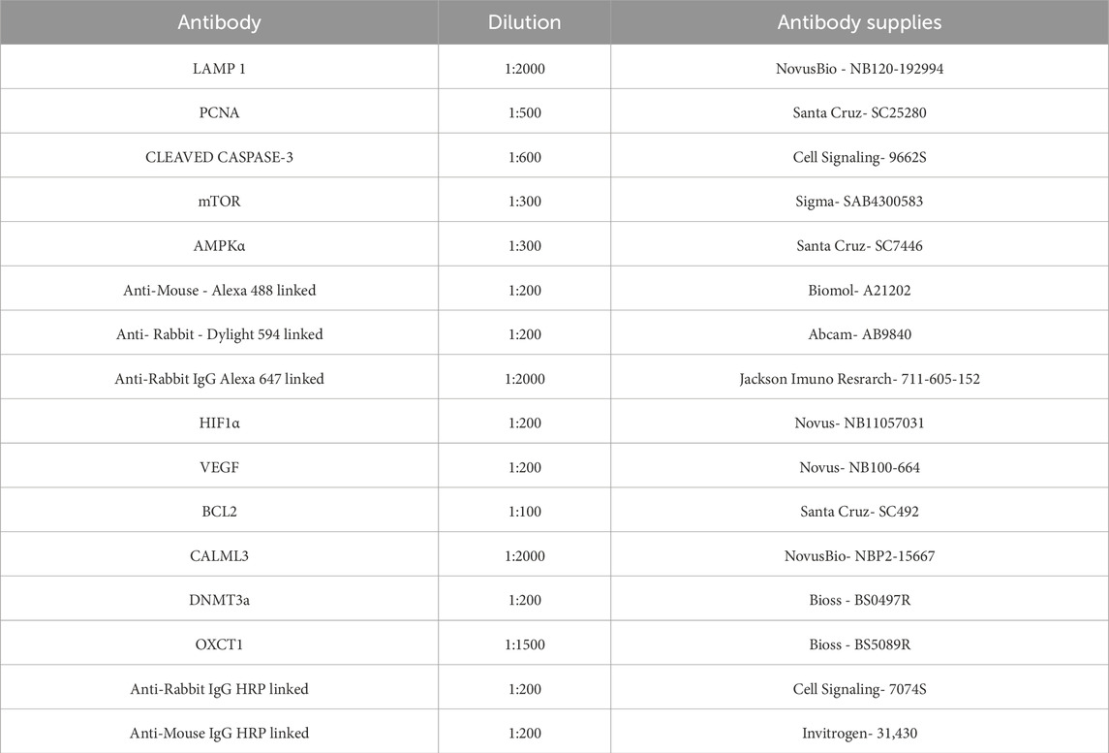The image size is (1109, 753).
Task: Click the HIF1α antibody cell
Action: [219, 424]
